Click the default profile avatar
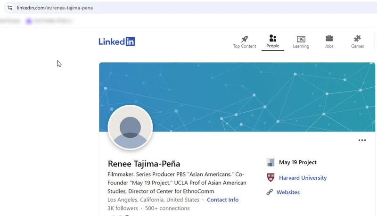The width and height of the screenshot is (377, 216). click(x=131, y=127)
